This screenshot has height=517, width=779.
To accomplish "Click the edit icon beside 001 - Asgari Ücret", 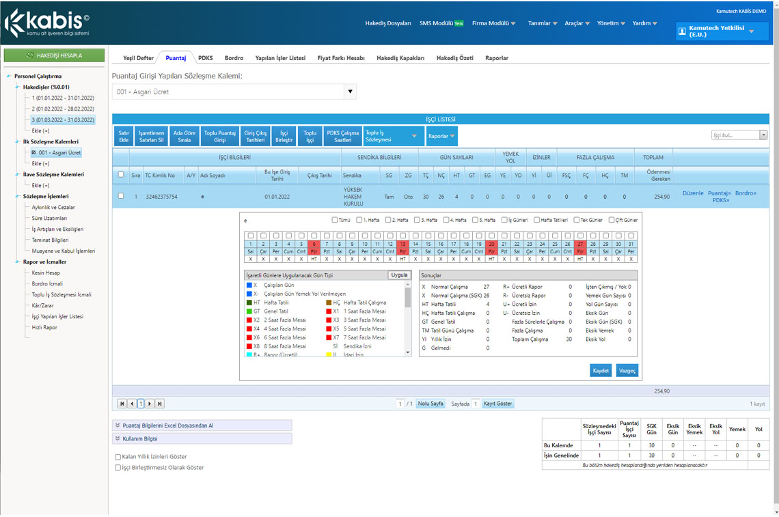I will (x=33, y=152).
